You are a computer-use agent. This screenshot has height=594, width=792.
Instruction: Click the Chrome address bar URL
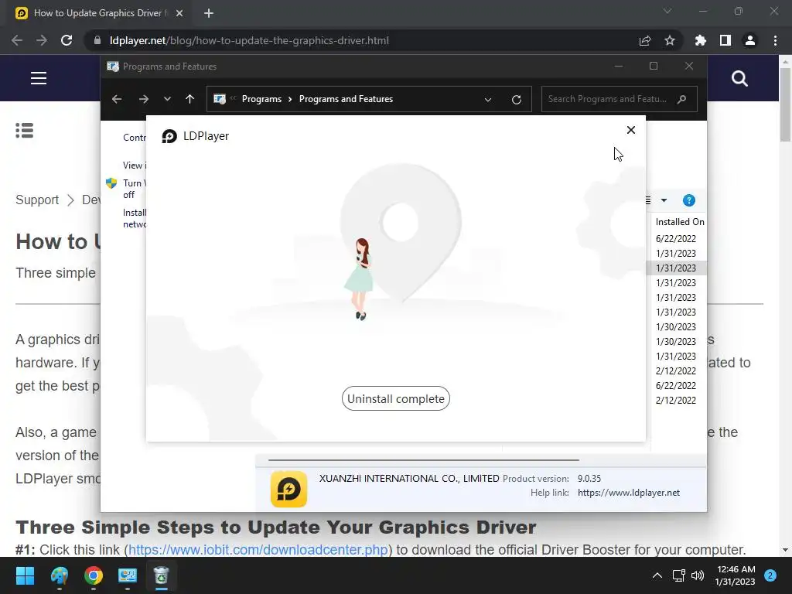pos(249,40)
